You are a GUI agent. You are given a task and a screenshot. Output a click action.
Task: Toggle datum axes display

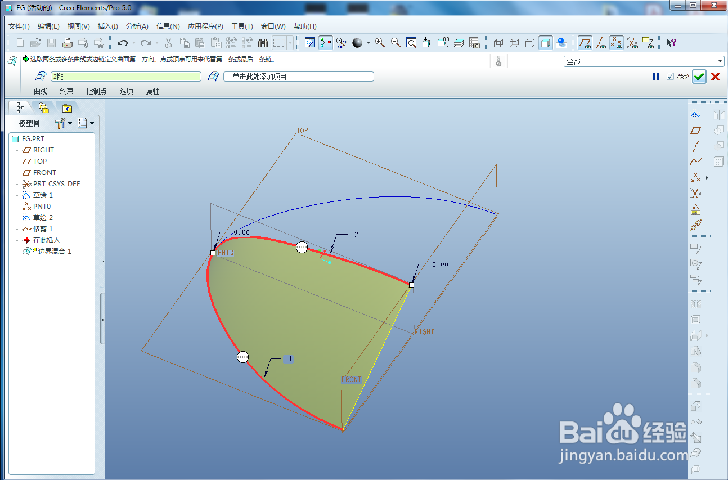coord(601,43)
